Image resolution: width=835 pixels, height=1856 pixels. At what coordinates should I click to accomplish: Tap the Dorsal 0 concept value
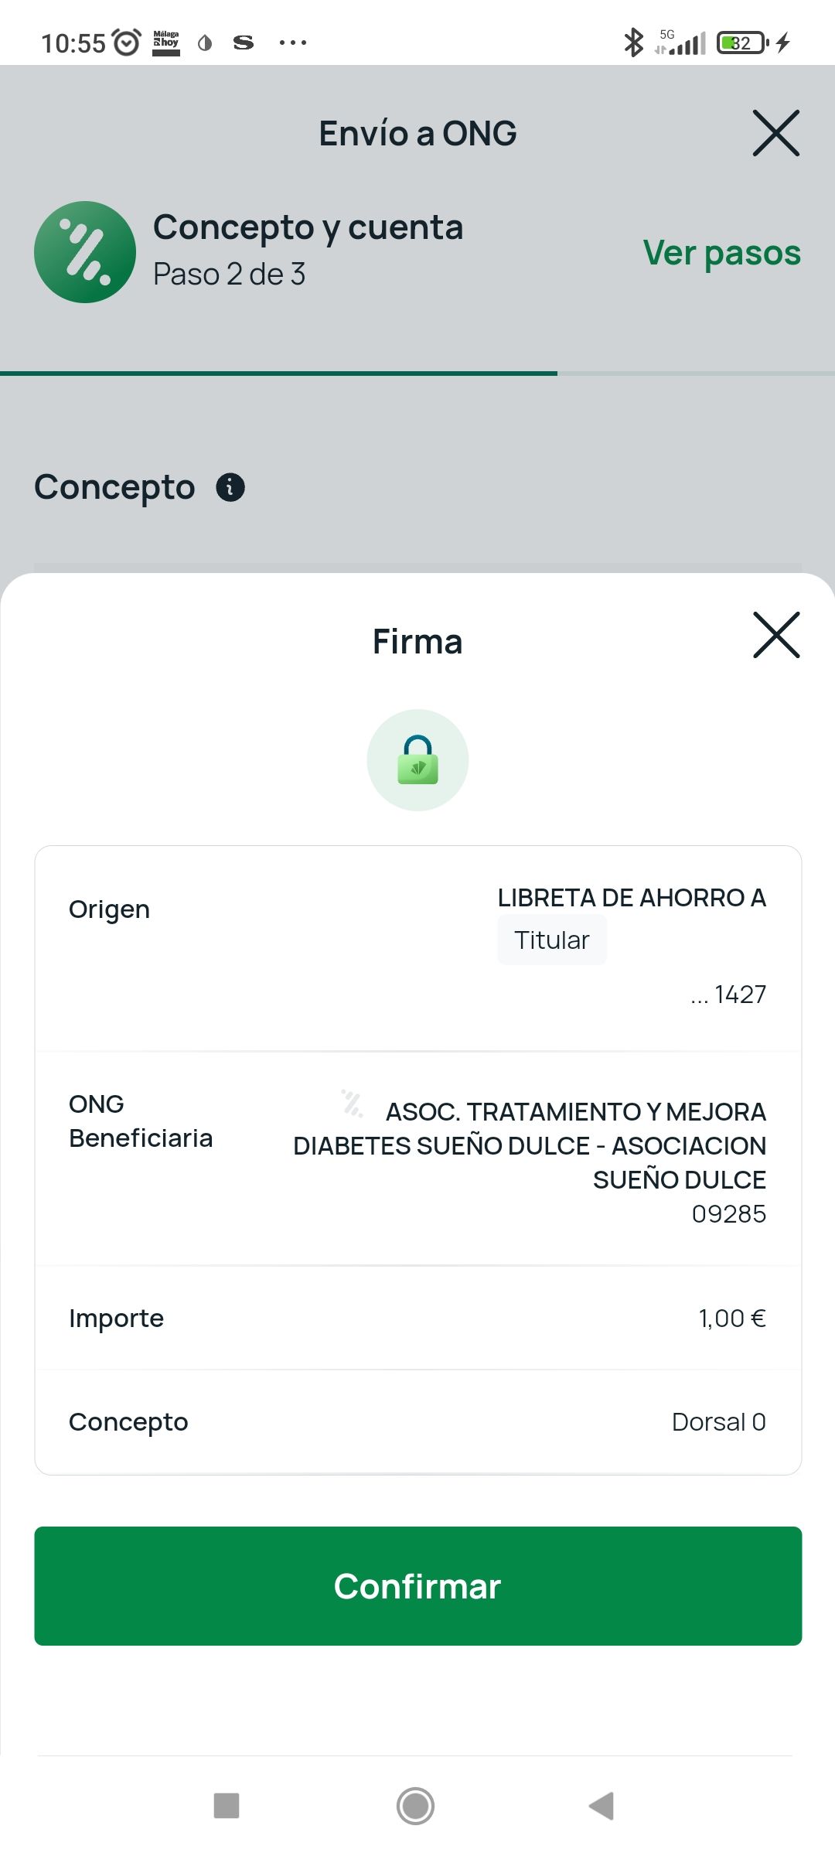coord(718,1421)
